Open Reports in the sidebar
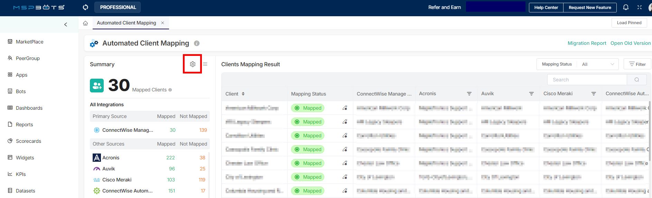This screenshot has height=198, width=652. [20, 125]
